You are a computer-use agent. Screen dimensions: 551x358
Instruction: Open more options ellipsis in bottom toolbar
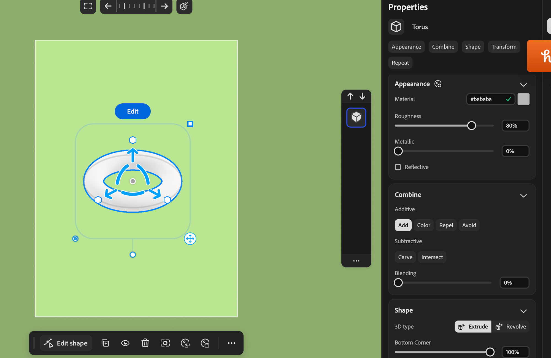[x=231, y=343]
